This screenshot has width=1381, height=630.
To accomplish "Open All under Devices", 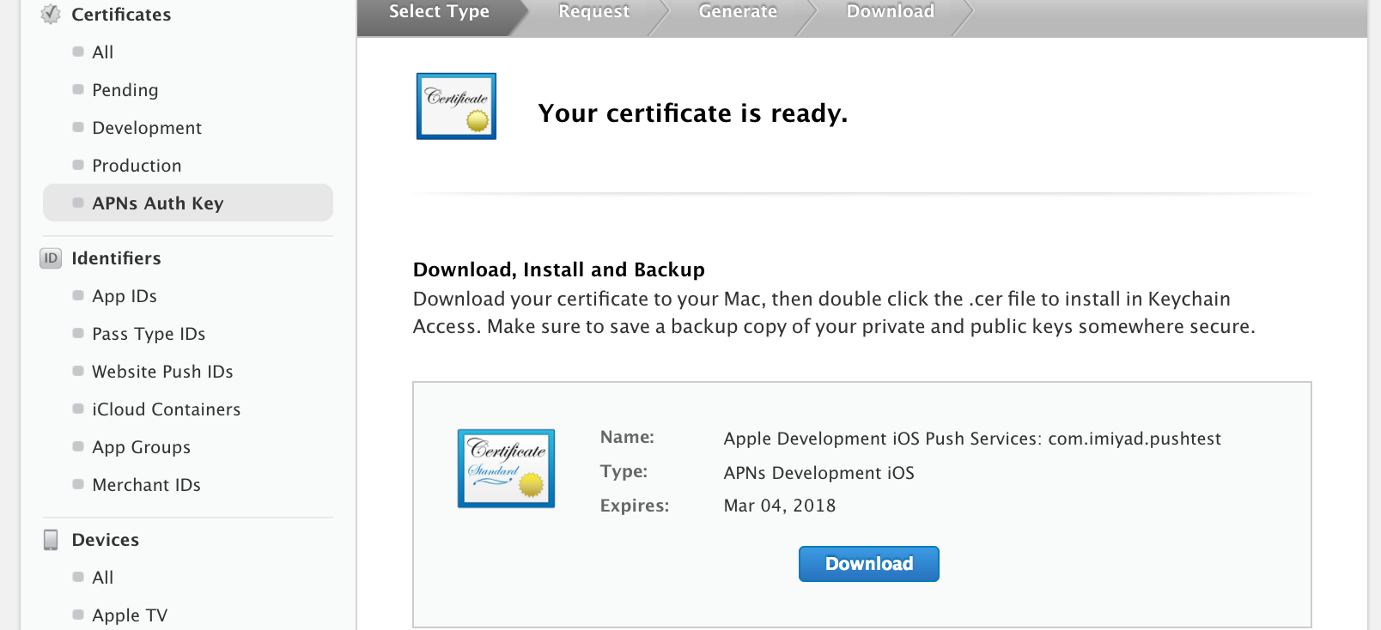I will 102,578.
